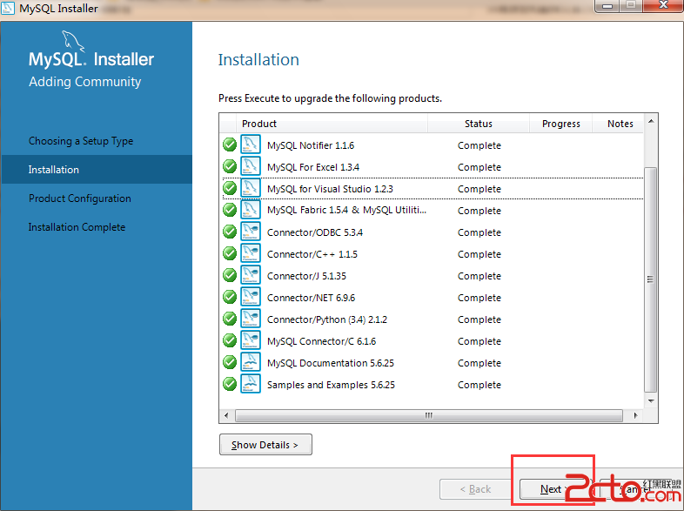
Task: Select the Samples and Examples 5.6.25 text
Action: [x=331, y=385]
